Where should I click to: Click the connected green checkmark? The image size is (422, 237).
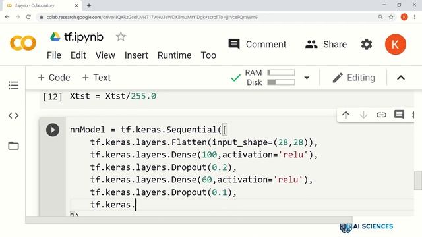click(x=235, y=78)
